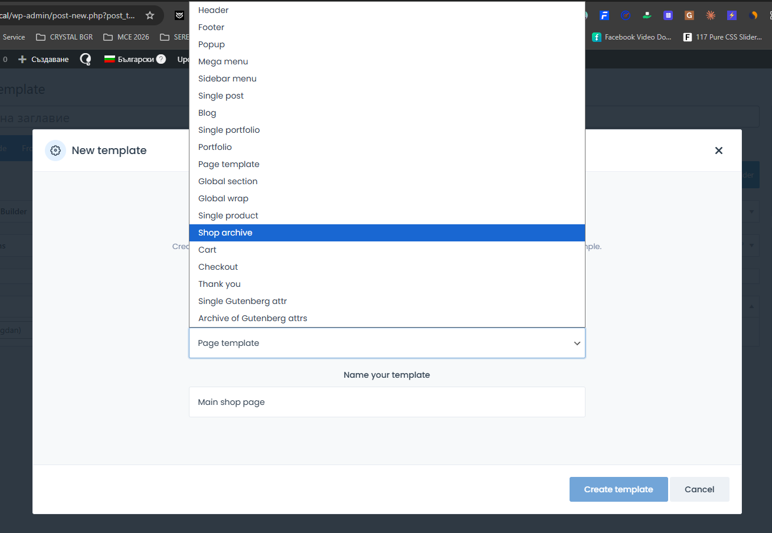Click the purple grid extension icon
This screenshot has height=533, width=772.
coord(668,15)
